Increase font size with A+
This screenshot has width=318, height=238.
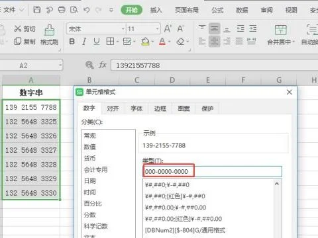pyautogui.click(x=168, y=28)
